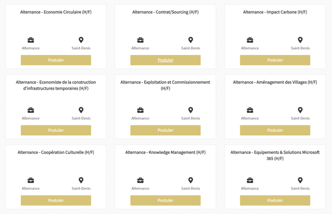Apply to Equipements & Solutions Microsoft 365
Screen dimensions: 332x214
click(275, 200)
